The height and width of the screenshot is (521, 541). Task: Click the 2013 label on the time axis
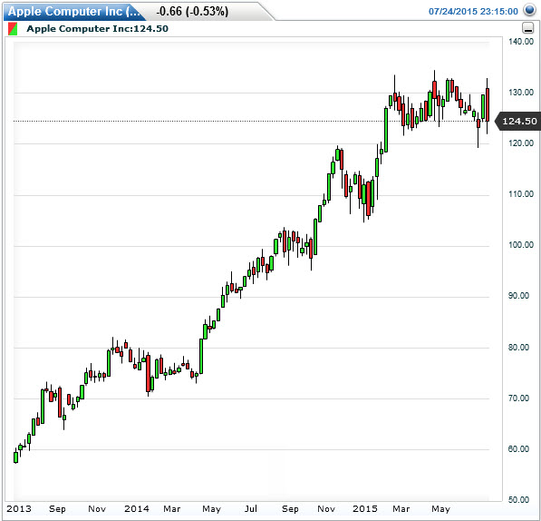pos(19,508)
